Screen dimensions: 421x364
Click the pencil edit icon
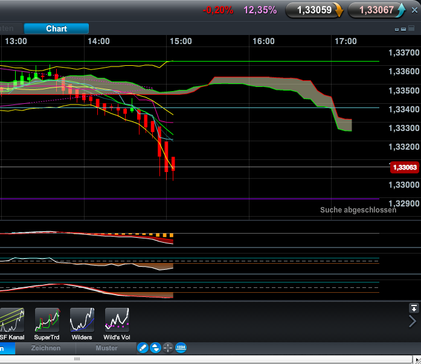143,348
